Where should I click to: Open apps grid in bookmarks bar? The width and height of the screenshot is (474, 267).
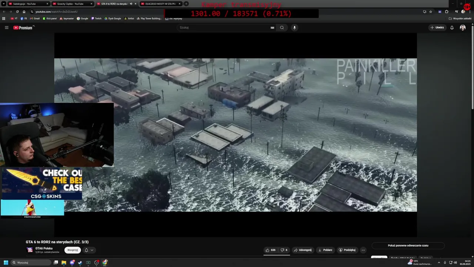pos(4,19)
